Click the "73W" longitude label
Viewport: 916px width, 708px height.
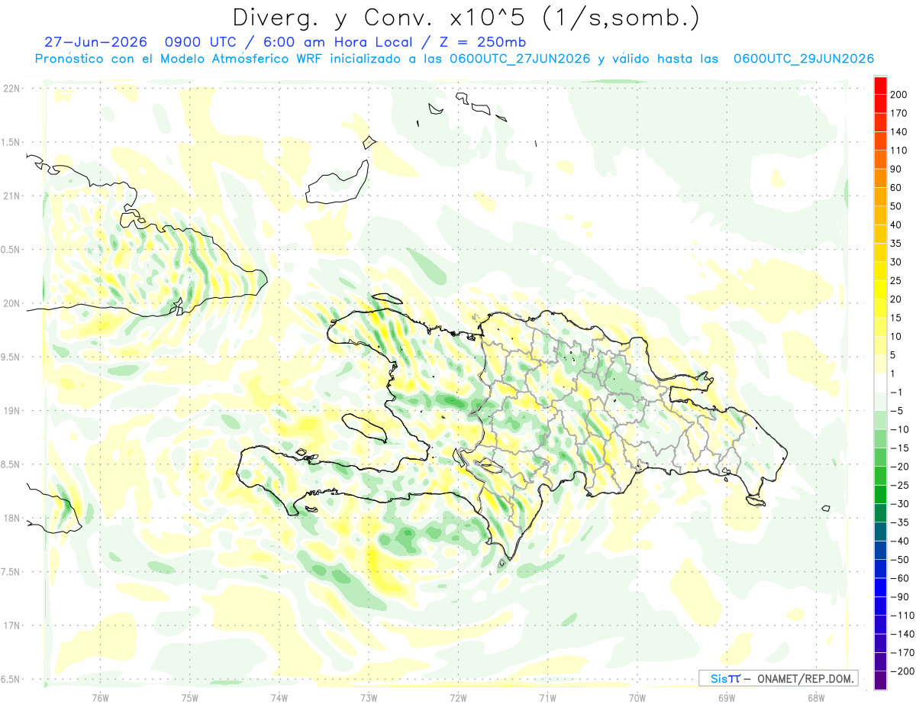[369, 698]
